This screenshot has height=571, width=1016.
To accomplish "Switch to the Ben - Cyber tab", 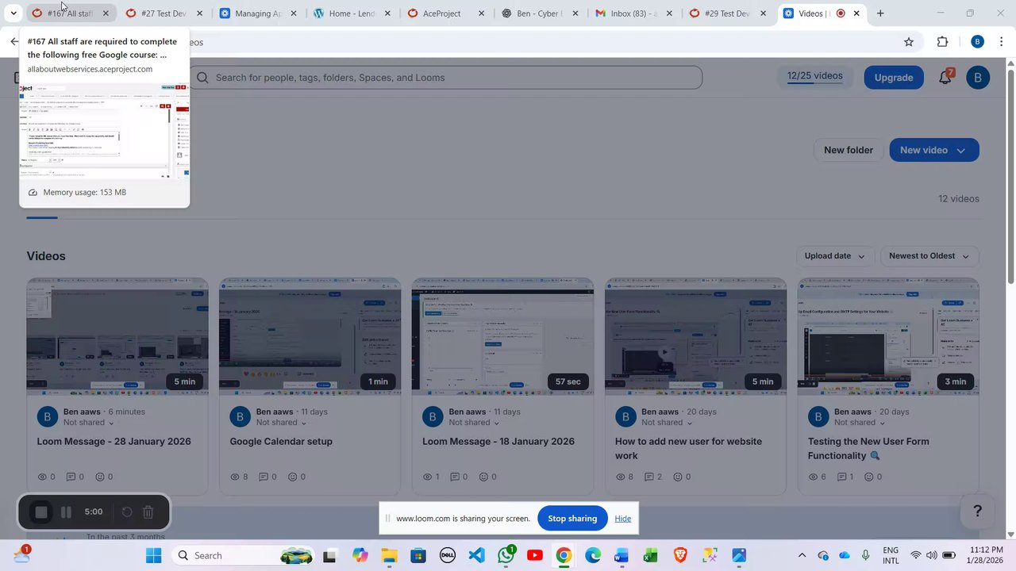I will click(540, 13).
